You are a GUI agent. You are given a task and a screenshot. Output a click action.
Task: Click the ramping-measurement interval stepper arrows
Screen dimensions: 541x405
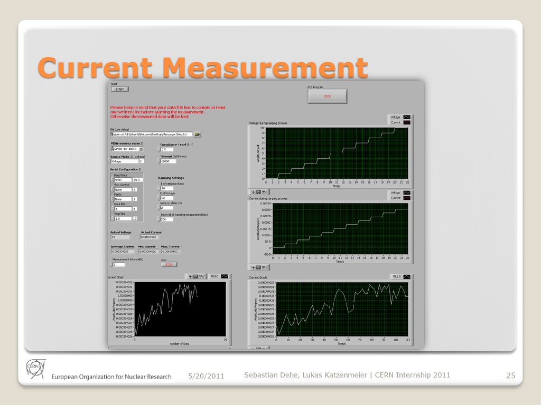pos(159,219)
